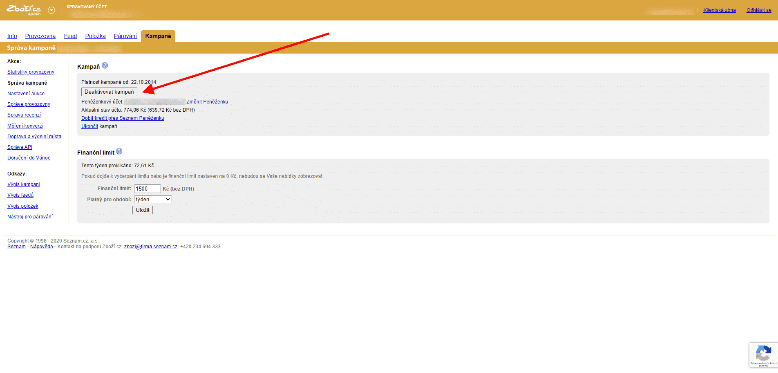Click Dobít kredit přes Seznam Peněženku
The height and width of the screenshot is (373, 778).
click(123, 118)
